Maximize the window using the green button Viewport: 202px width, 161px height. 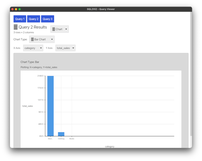tap(20, 9)
